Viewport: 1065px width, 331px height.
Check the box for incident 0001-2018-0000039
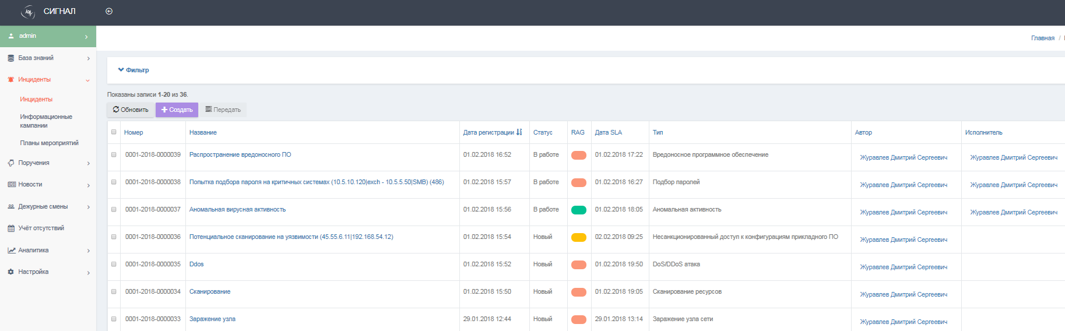click(x=114, y=155)
